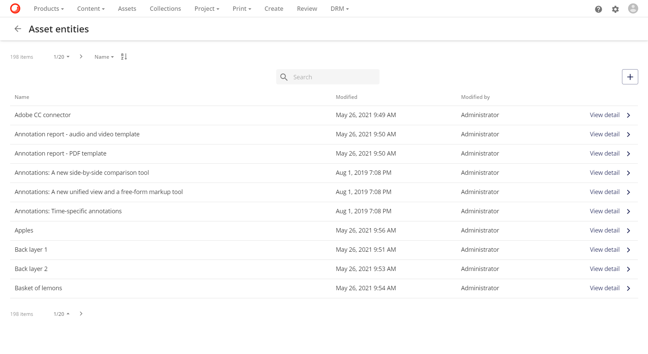This screenshot has width=648, height=354.
Task: Open the DRM menu
Action: [339, 8]
